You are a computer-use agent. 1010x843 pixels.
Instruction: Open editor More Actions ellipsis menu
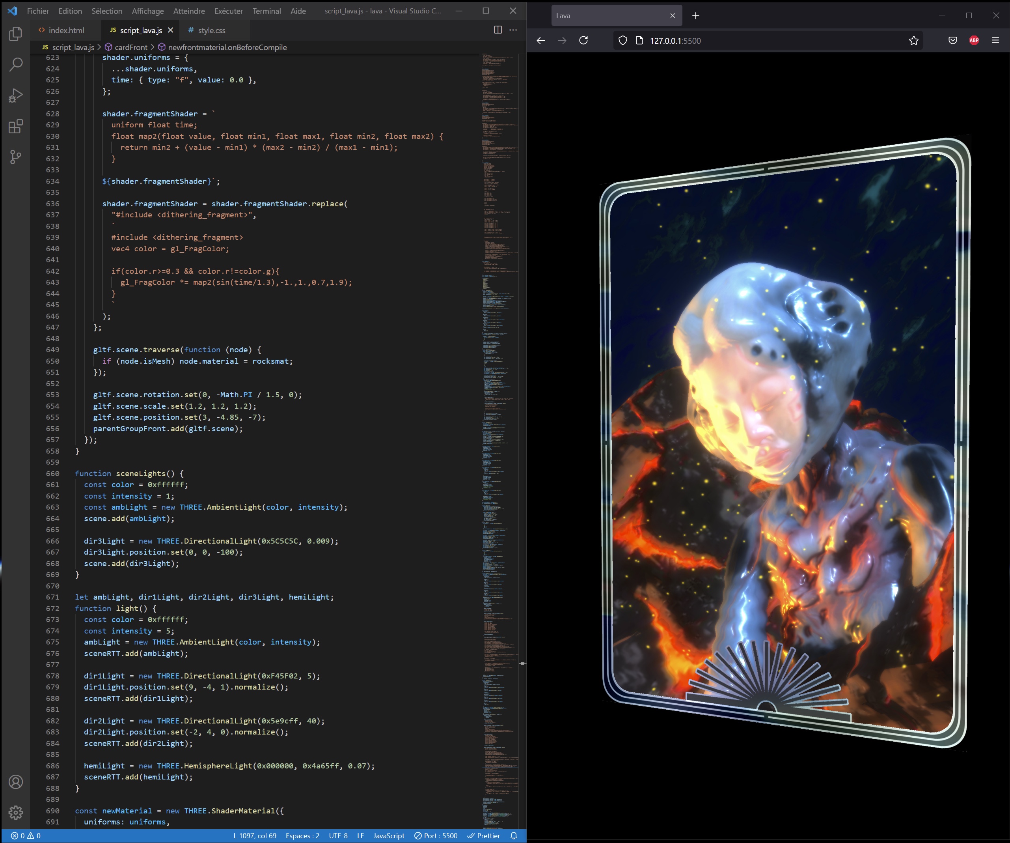click(x=513, y=30)
